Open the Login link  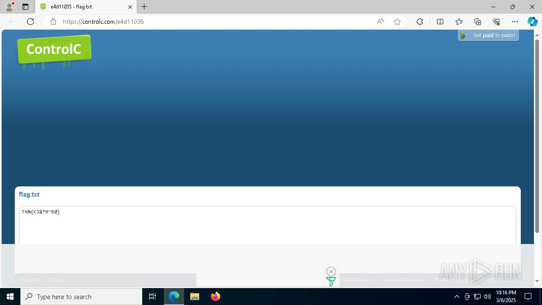[57, 280]
